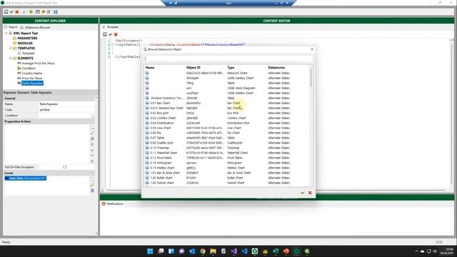This screenshot has height=257, width=457.
Task: Click the red X in main toolbar
Action: [17, 12]
